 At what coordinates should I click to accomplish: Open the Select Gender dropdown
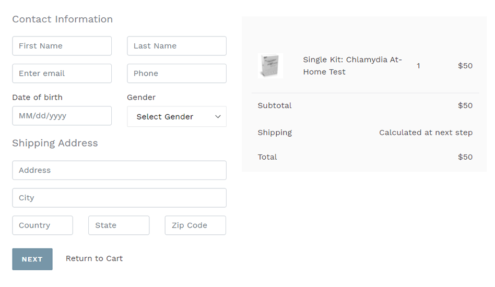point(176,117)
